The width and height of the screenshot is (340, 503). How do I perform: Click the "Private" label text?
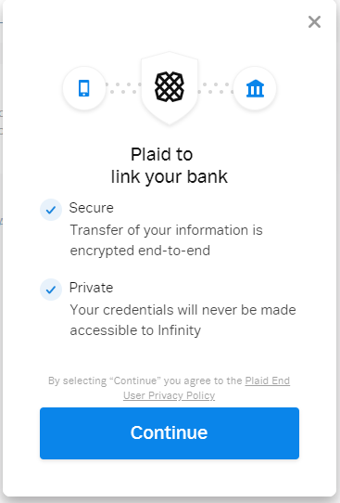click(x=91, y=288)
